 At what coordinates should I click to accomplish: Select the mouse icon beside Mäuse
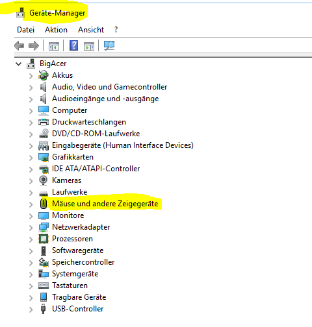point(44,204)
